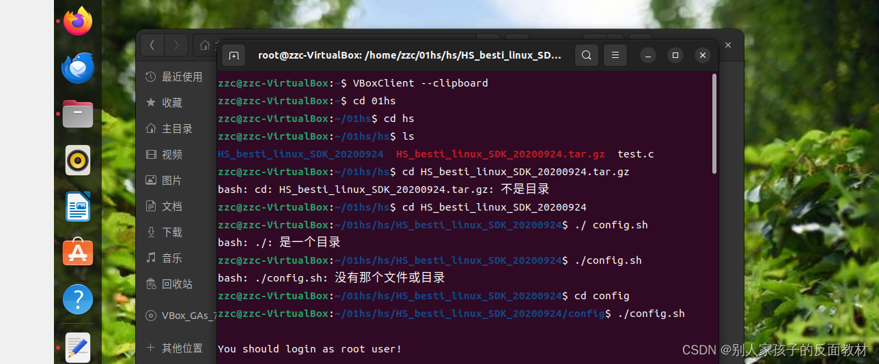
Task: Click the red HS_besti_linux_SDK_20200924.tar.gz filename
Action: (x=501, y=154)
